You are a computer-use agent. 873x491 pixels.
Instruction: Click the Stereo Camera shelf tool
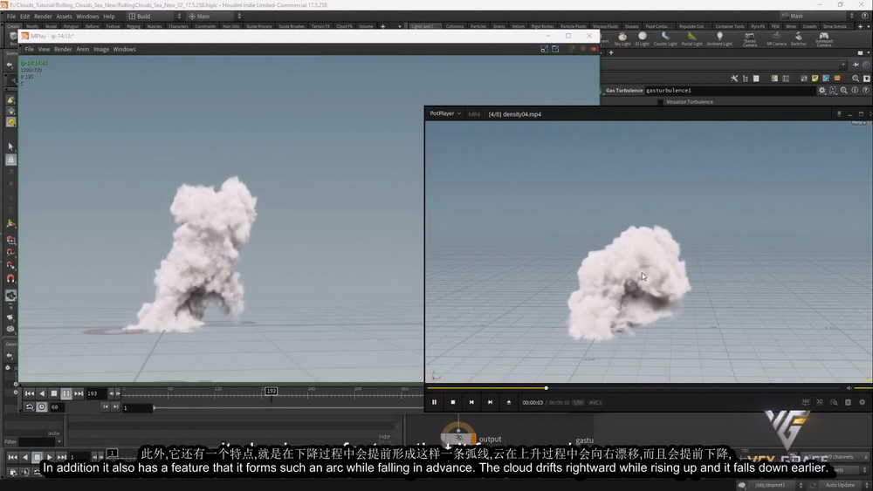pyautogui.click(x=750, y=39)
